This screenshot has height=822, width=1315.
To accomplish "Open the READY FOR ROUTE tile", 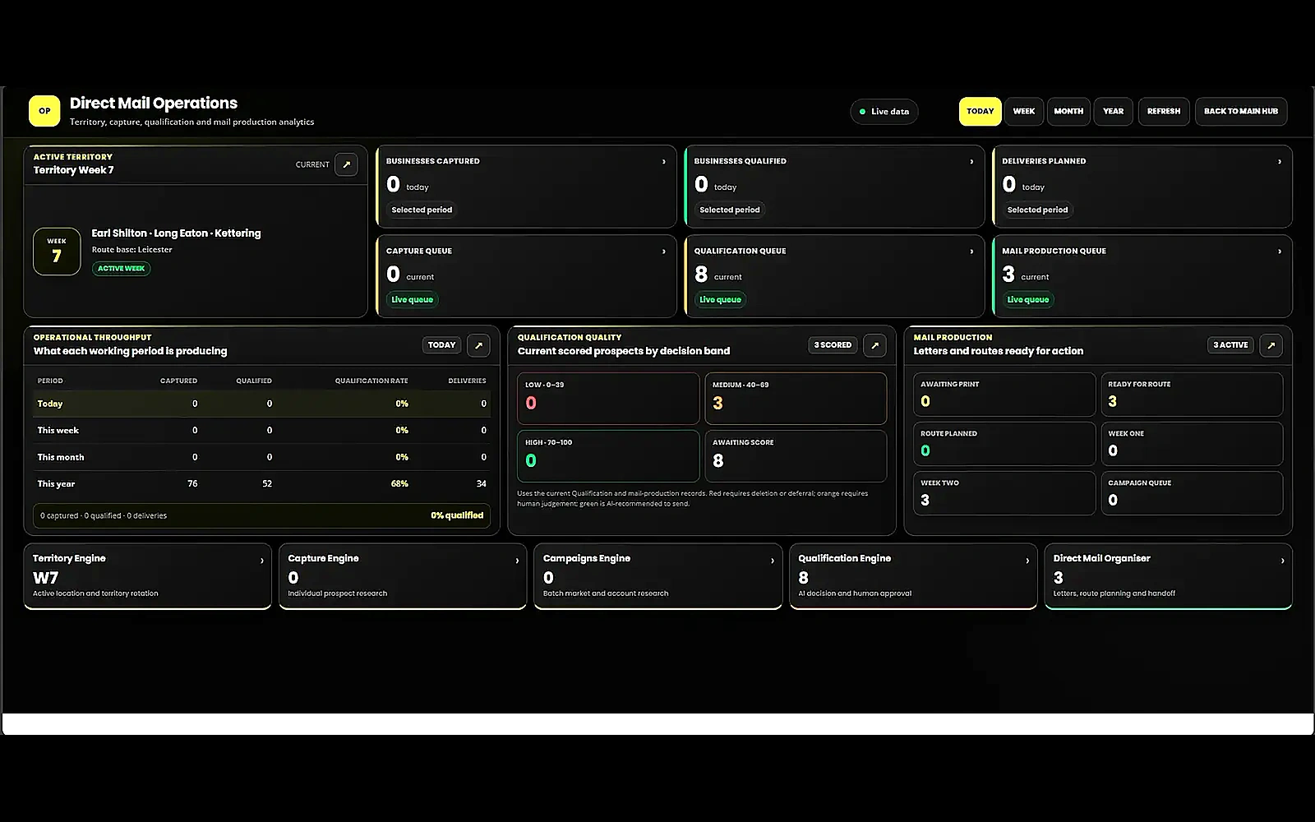I will coord(1192,395).
